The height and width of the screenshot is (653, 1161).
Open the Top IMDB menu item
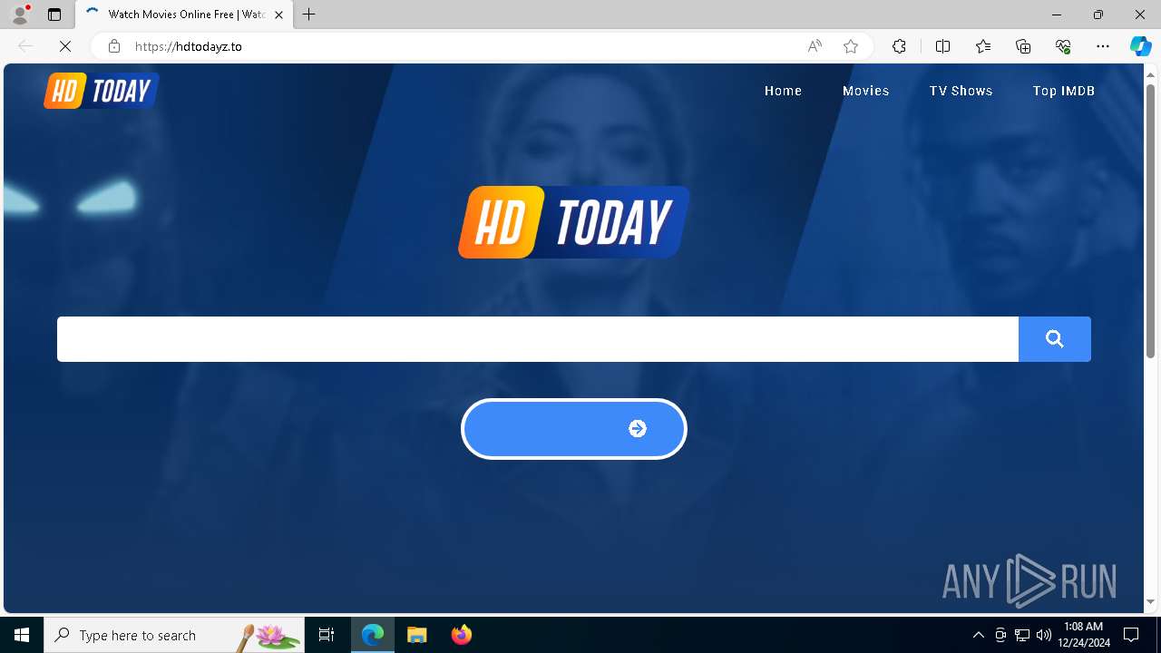pyautogui.click(x=1063, y=91)
